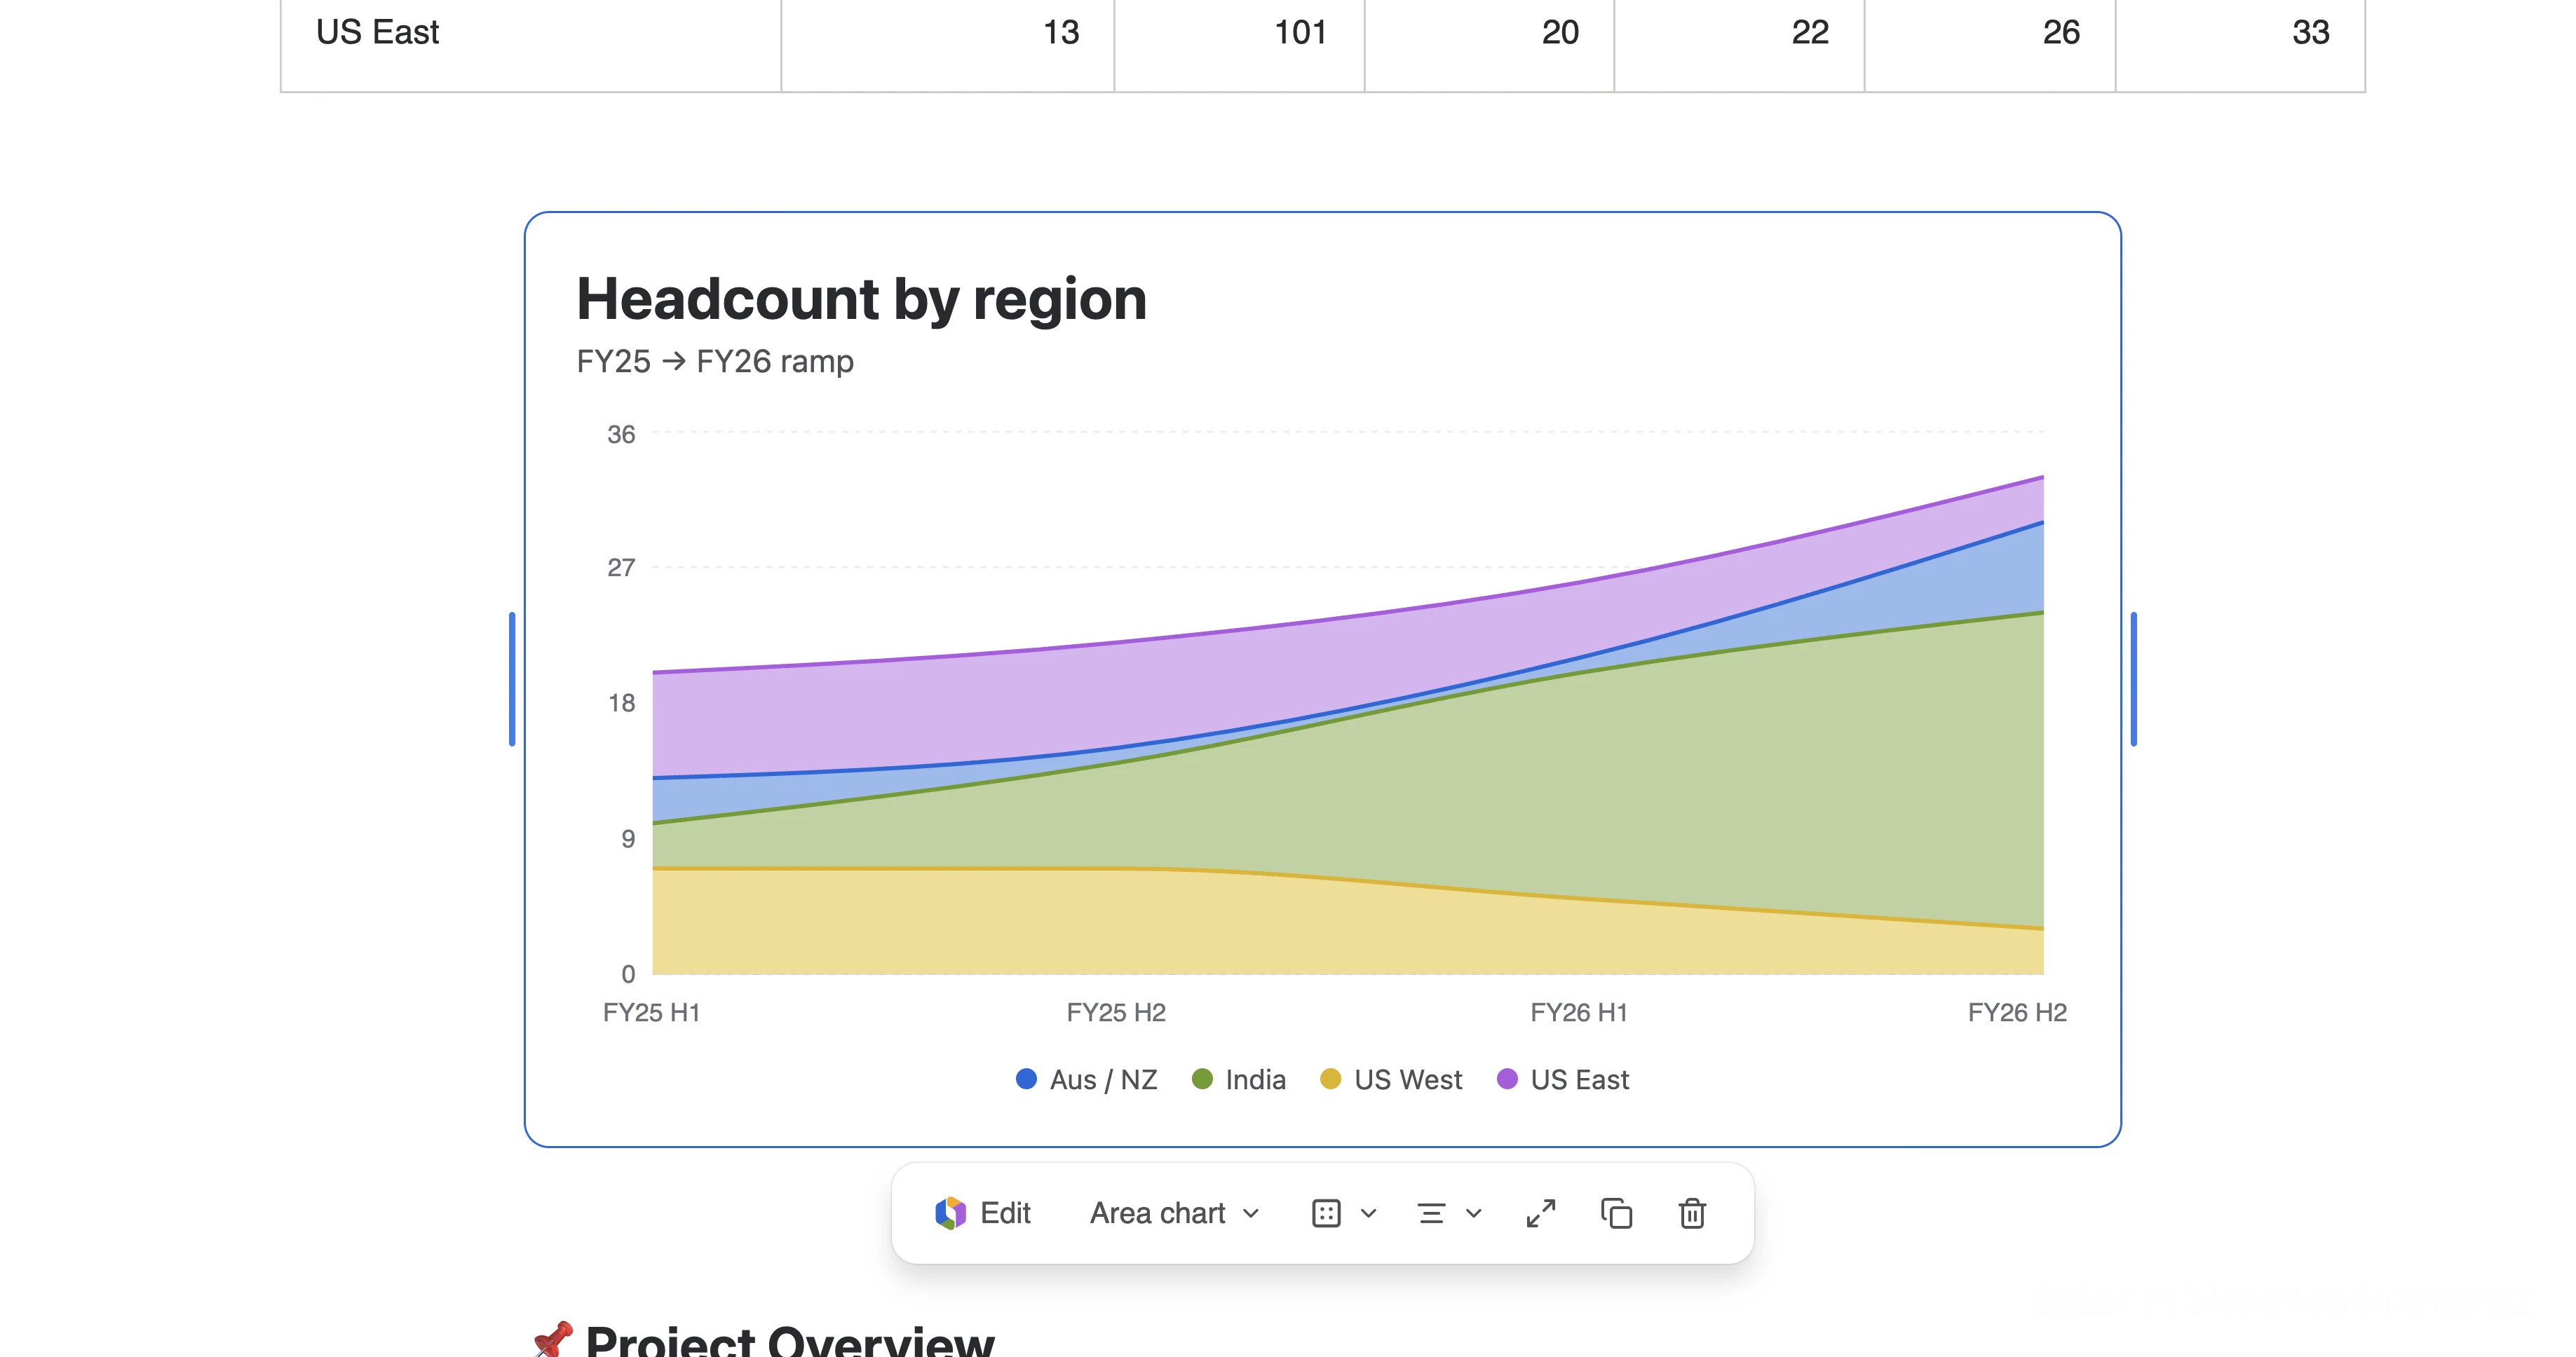This screenshot has height=1357, width=2576.
Task: Click the AI colored logo icon beside Edit
Action: pyautogui.click(x=950, y=1213)
